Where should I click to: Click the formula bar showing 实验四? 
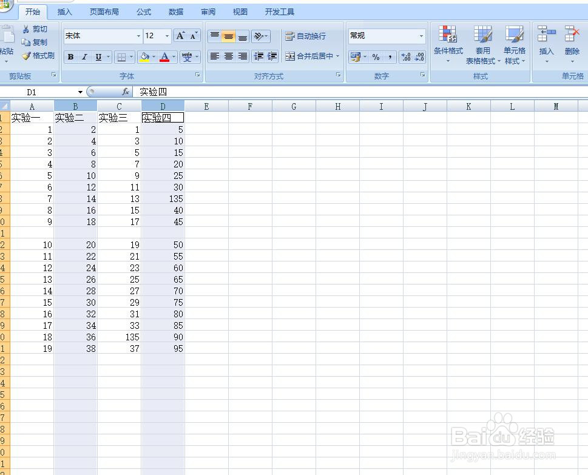pyautogui.click(x=360, y=92)
